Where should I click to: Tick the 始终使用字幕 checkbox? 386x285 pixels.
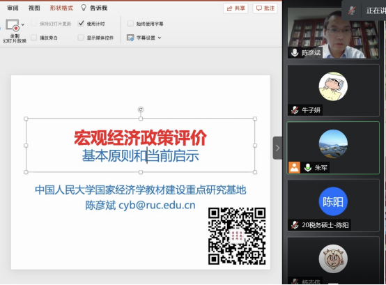[x=130, y=24]
